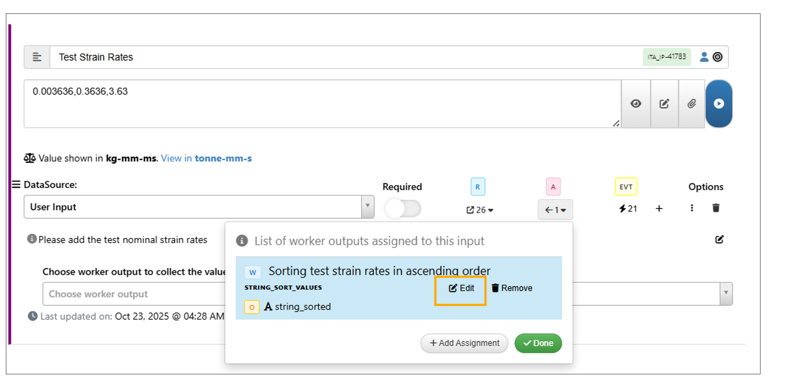Click the user profile icon in title bar

tap(704, 57)
